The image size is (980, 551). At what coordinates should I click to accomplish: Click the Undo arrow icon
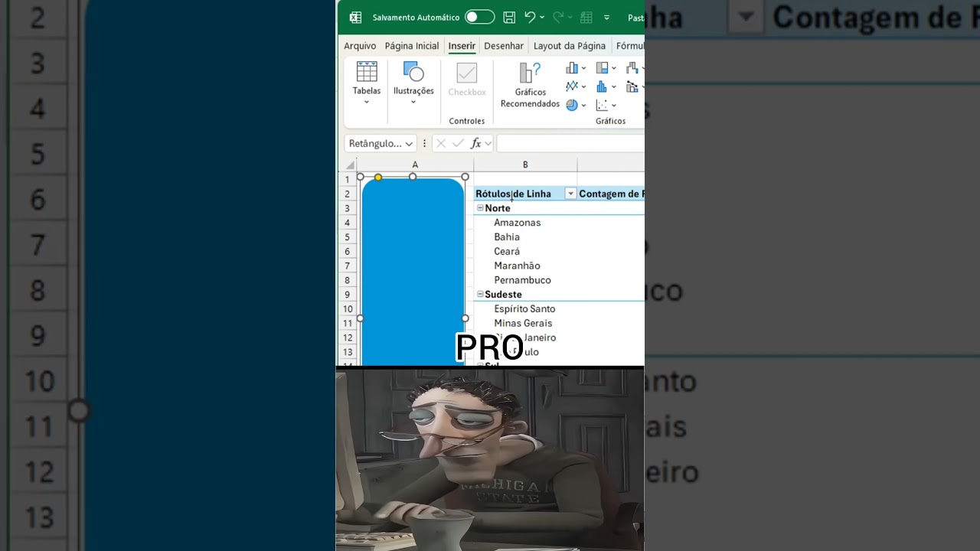coord(530,17)
